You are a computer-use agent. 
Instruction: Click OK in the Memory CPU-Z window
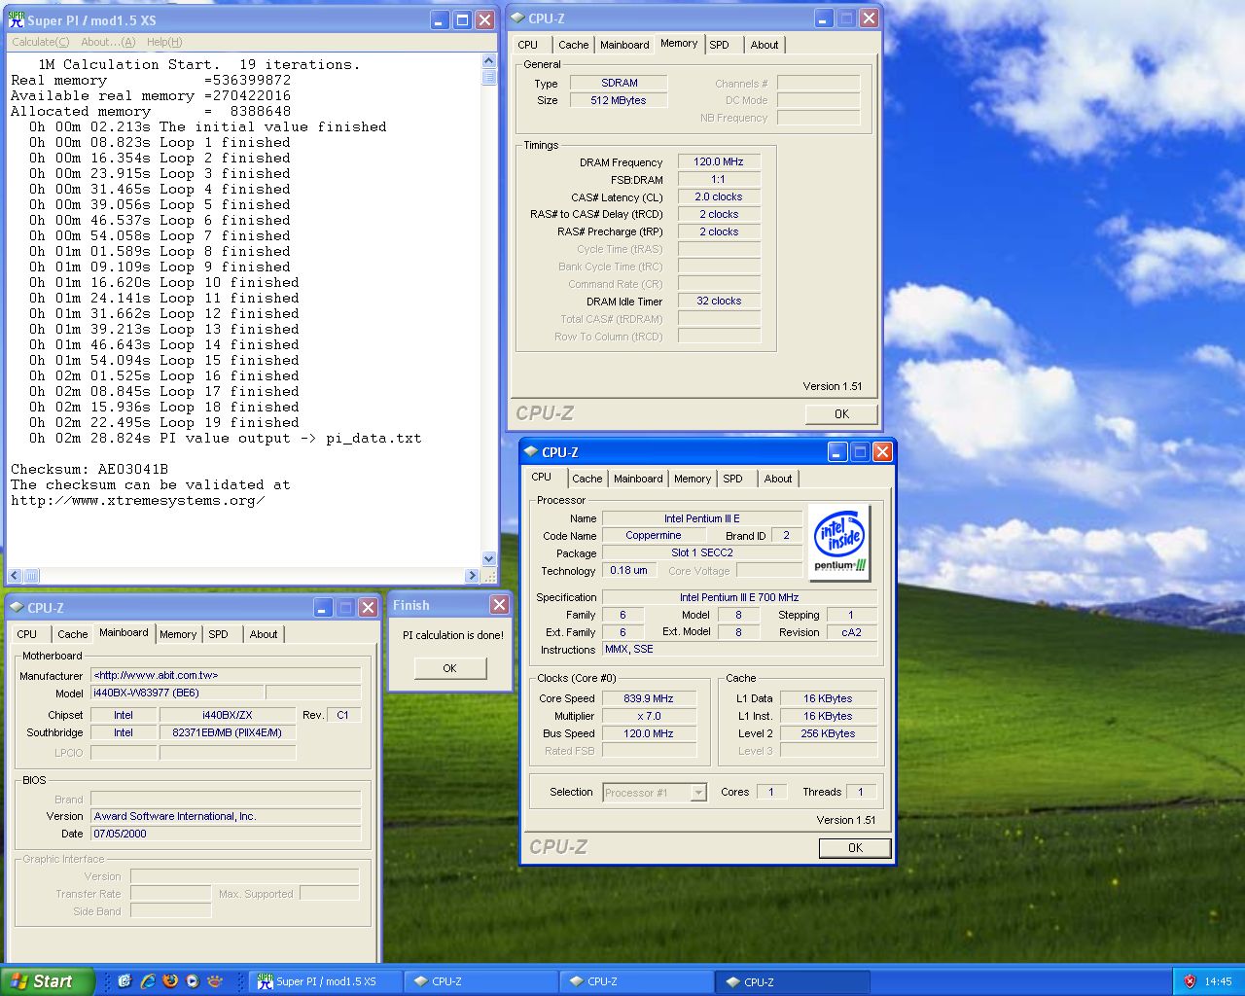(x=841, y=413)
